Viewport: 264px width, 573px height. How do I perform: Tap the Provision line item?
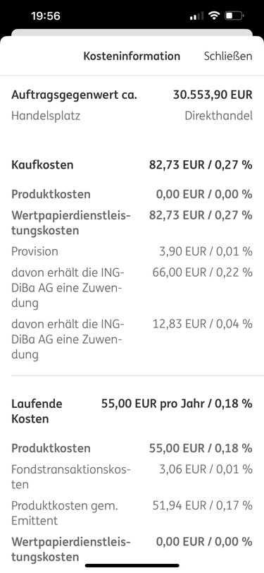[x=34, y=251]
